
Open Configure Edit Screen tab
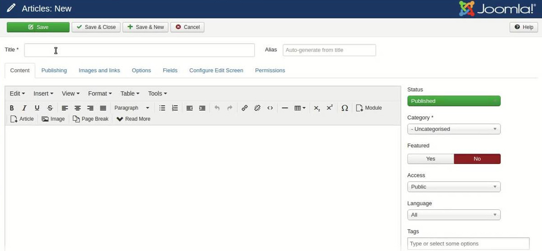[216, 70]
